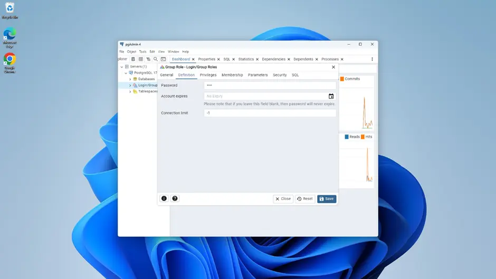This screenshot has width=496, height=279.
Task: Collapse the PostgreSQL 17 tree node
Action: (x=126, y=73)
